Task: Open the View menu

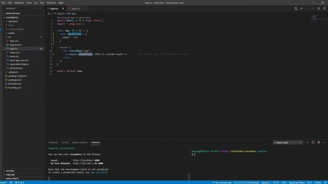Action: 29,3
